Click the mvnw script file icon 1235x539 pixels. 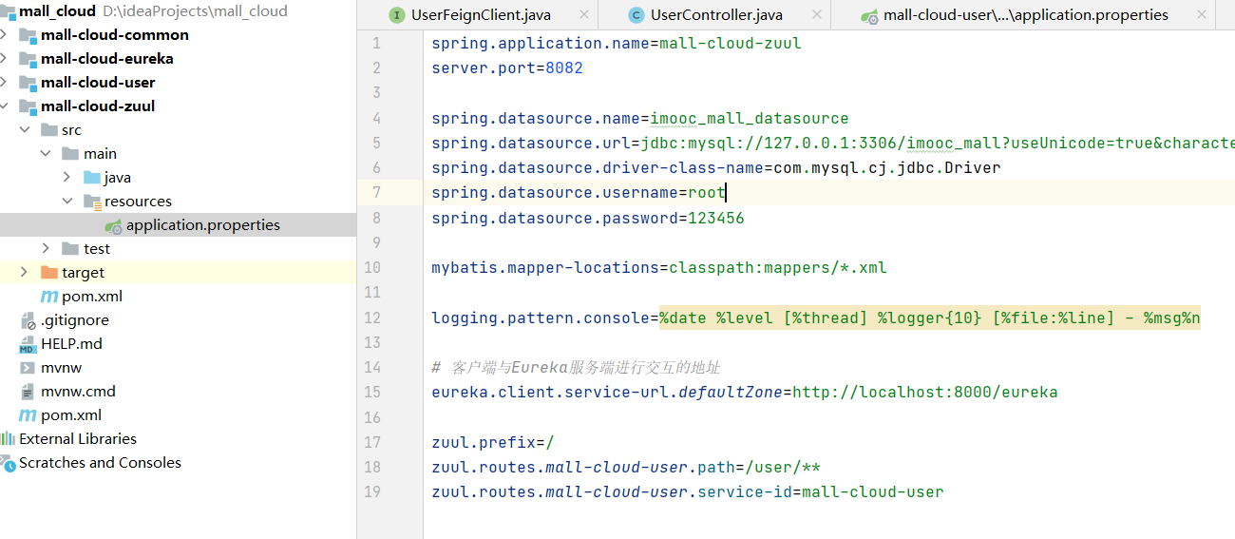pos(28,368)
